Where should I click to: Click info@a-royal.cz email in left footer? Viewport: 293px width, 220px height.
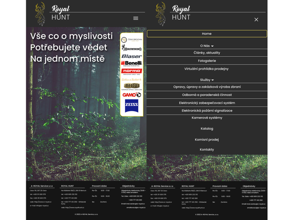(x=42, y=206)
